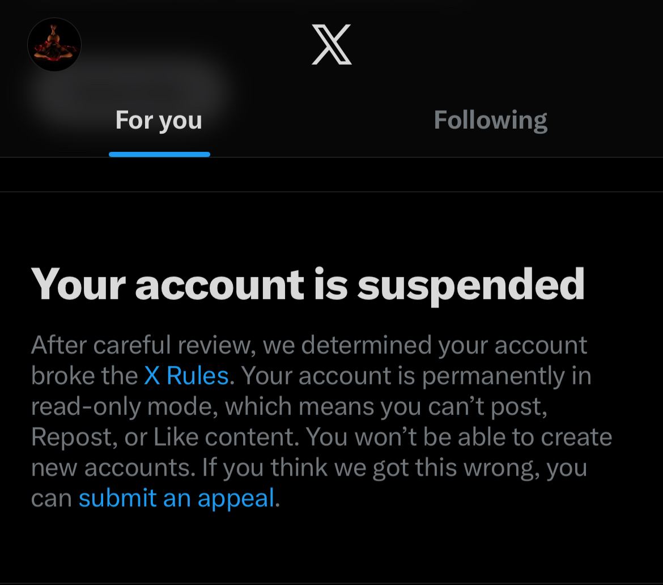Click the blue underline beneath For you
This screenshot has width=663, height=585.
[x=159, y=154]
